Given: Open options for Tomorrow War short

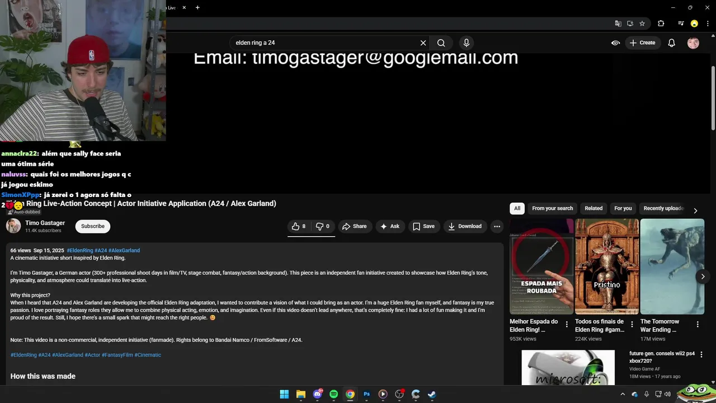Looking at the screenshot, I should click(698, 325).
